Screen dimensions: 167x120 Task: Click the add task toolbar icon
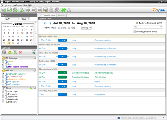[15, 10]
